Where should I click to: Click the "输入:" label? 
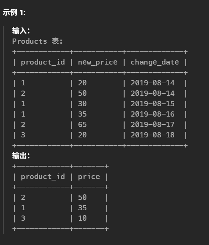(x=21, y=31)
